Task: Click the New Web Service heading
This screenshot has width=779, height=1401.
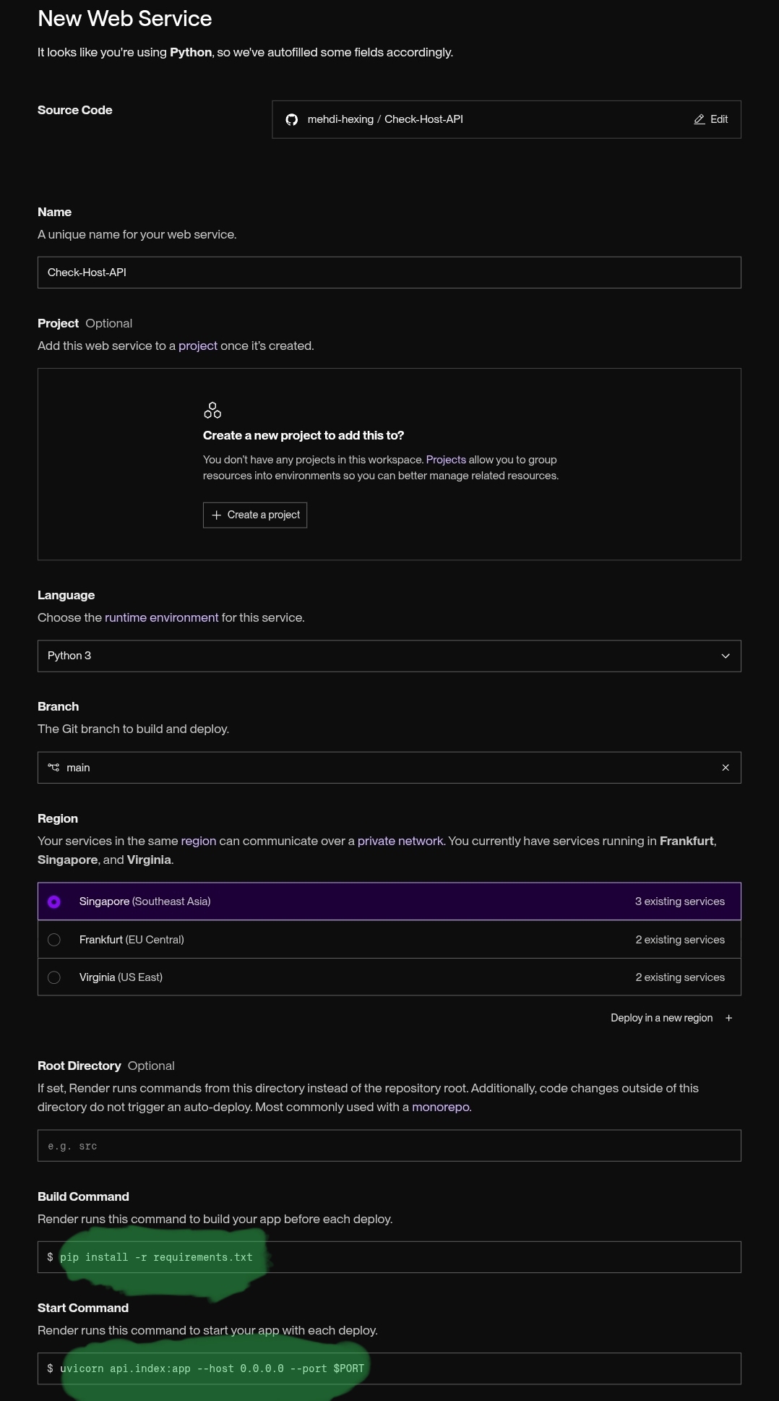Action: pos(125,19)
